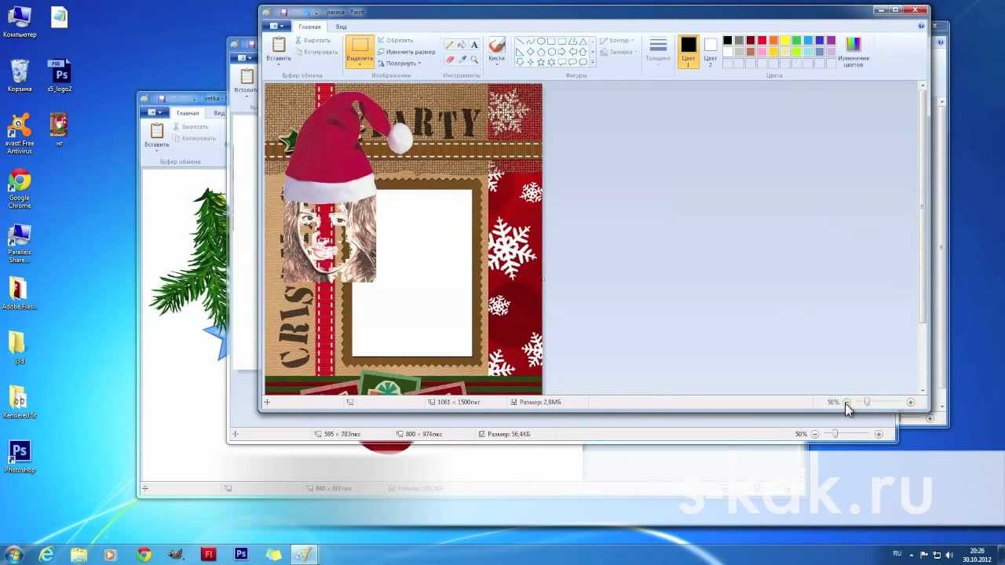
Task: Click the Вставить clipboard icon in front Paint window
Action: 279,44
